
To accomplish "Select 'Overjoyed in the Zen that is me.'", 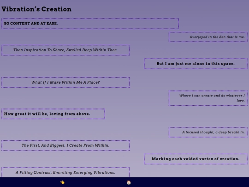I will point(208,37).
